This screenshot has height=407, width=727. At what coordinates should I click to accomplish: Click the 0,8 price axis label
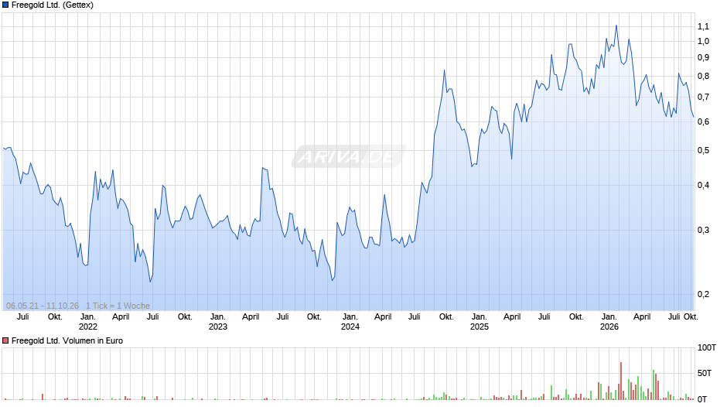[703, 76]
